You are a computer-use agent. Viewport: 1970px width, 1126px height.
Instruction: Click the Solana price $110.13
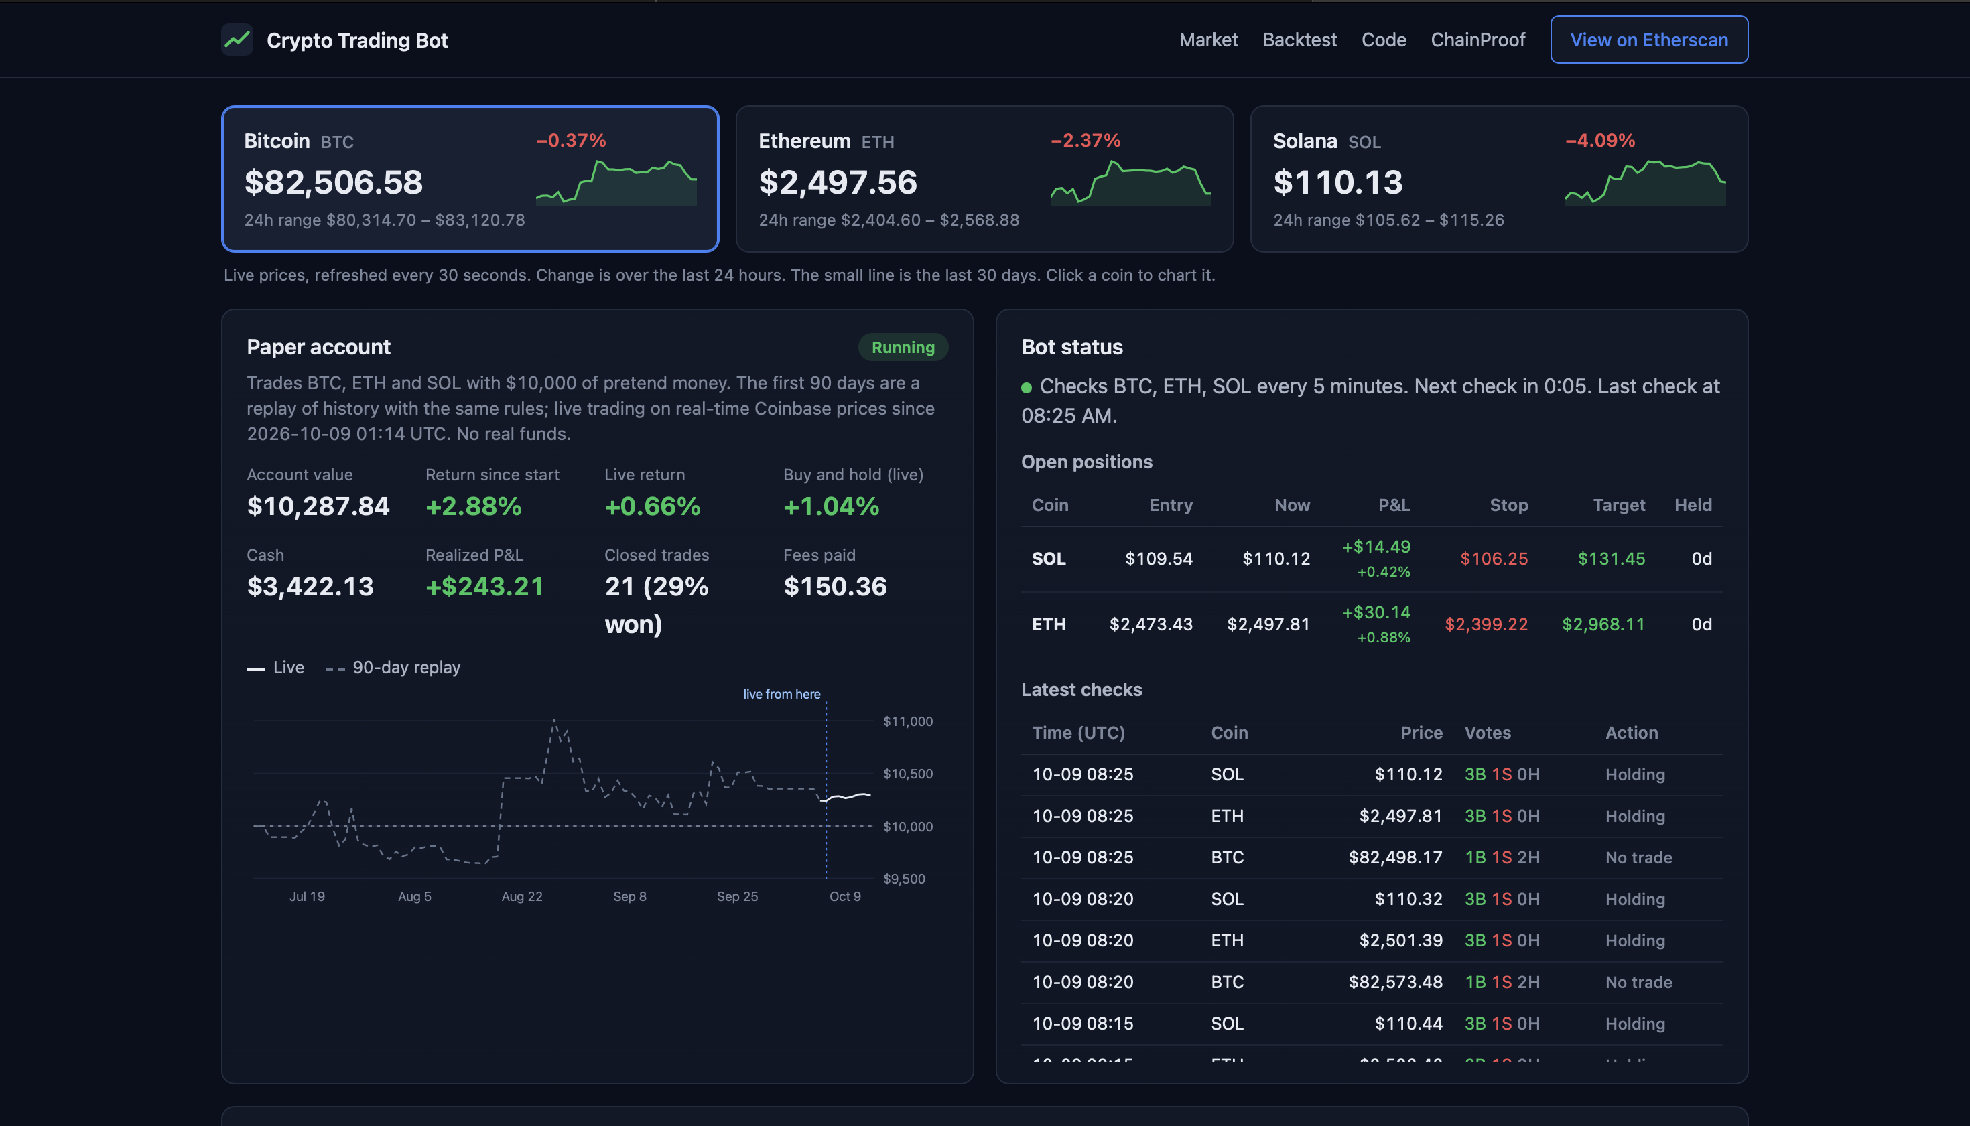pyautogui.click(x=1338, y=182)
